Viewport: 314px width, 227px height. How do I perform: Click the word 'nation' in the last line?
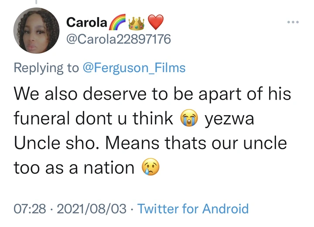click(x=109, y=168)
